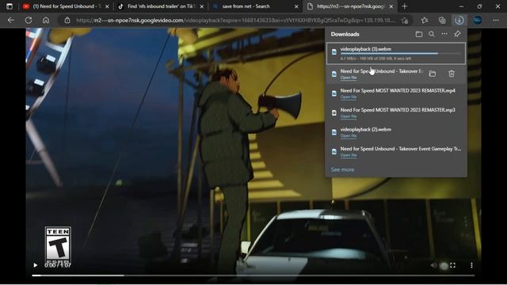Click the video time 0:00 / 1:07 label
The image size is (507, 285).
click(58, 265)
